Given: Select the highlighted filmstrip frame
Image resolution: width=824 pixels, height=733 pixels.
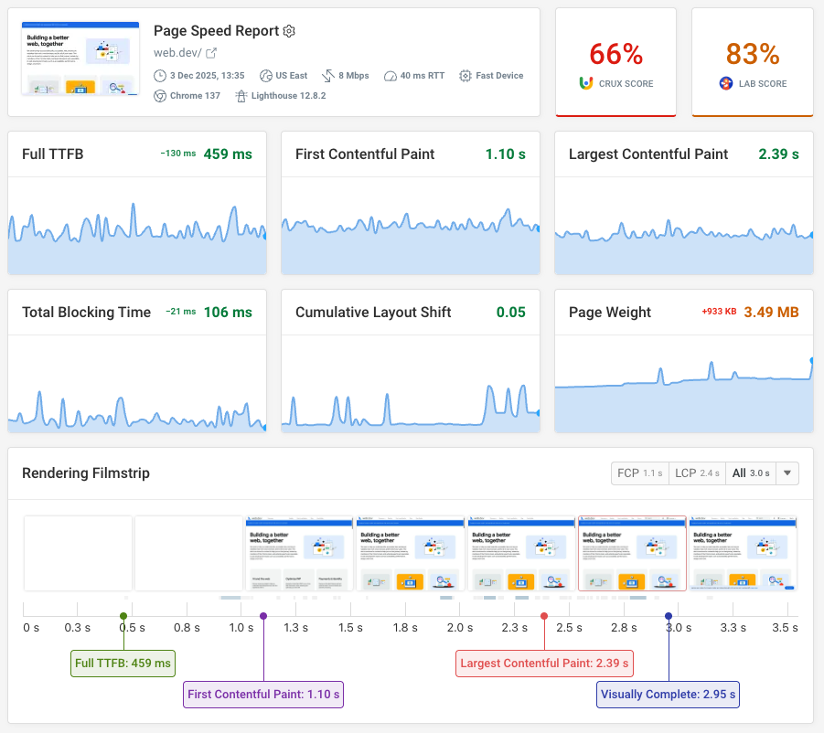Looking at the screenshot, I should coord(632,552).
